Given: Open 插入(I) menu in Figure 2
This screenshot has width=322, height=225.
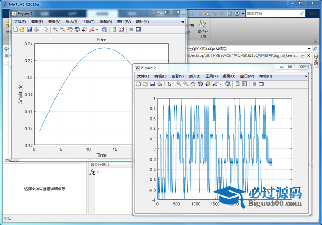Looking at the screenshot, I should [195, 76].
